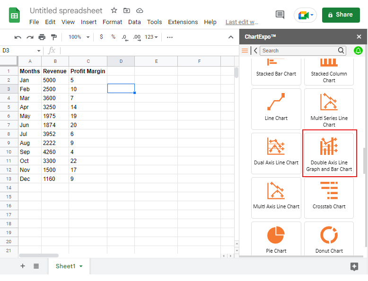Select the Paint format tool
The height and width of the screenshot is (281, 368).
coord(54,37)
